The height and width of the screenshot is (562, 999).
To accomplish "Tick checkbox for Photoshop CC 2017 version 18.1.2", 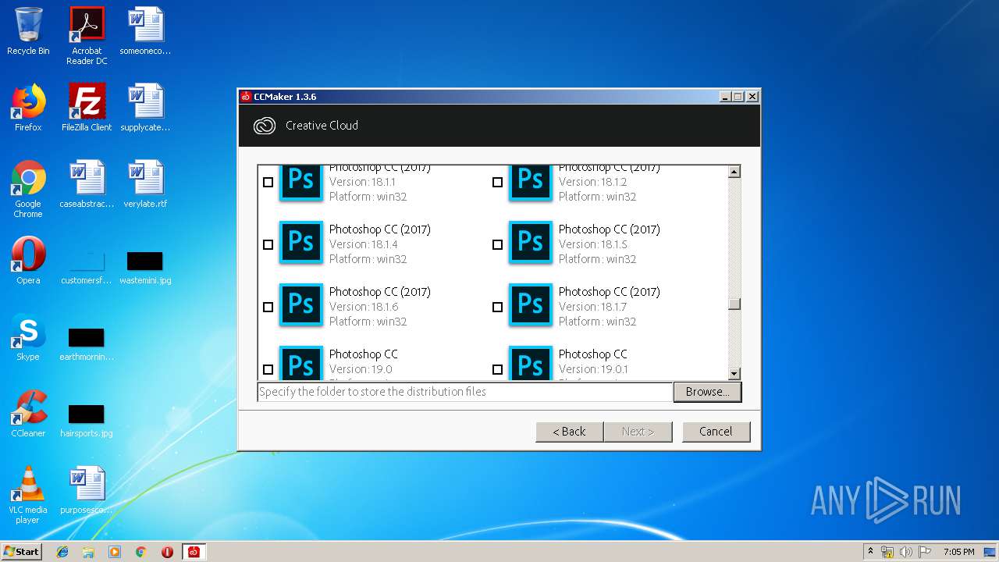I will tap(498, 182).
